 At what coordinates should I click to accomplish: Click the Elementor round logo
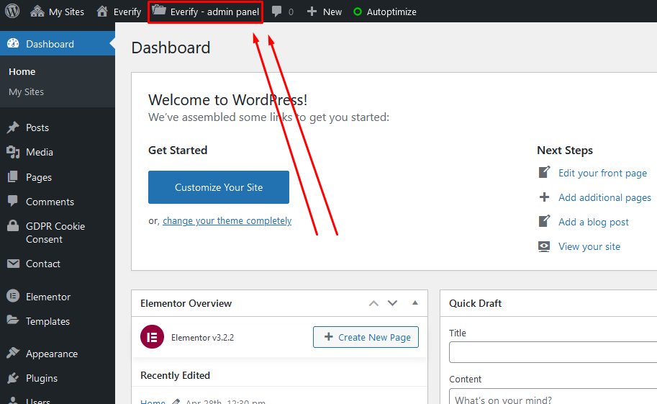click(152, 336)
